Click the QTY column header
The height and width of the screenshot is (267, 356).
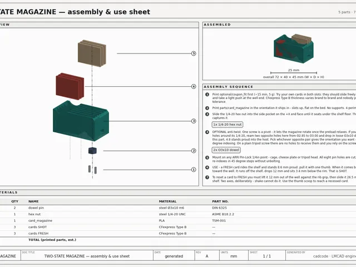pyautogui.click(x=15, y=201)
